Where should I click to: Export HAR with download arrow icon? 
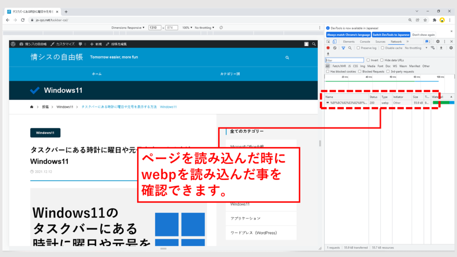coord(328,54)
